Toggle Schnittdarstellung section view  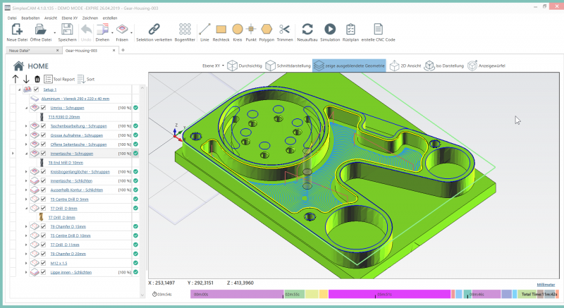[x=288, y=66]
